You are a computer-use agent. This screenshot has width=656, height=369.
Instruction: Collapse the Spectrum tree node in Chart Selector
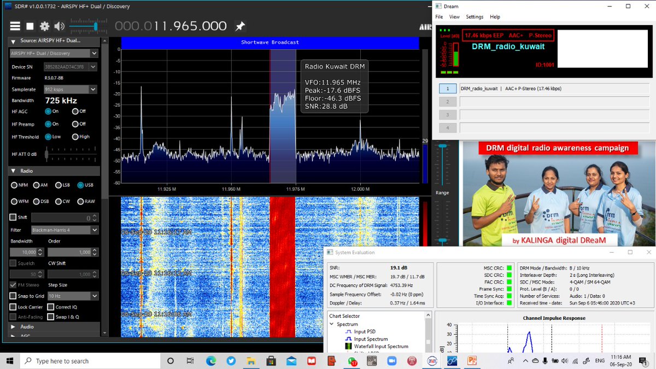[x=332, y=324]
